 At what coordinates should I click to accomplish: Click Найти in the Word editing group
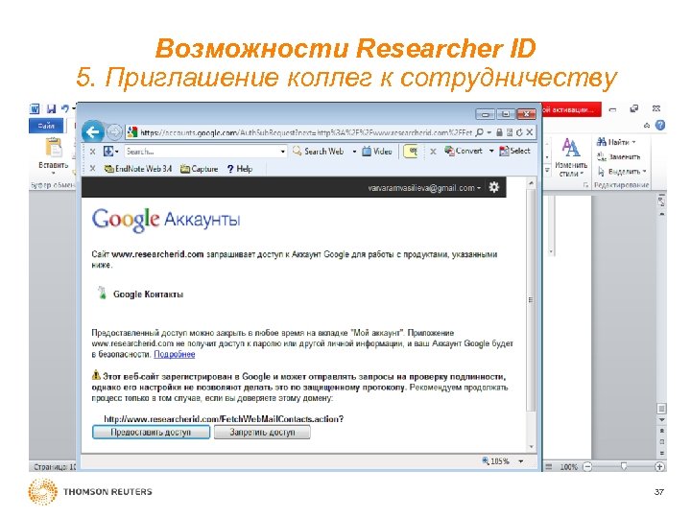616,142
